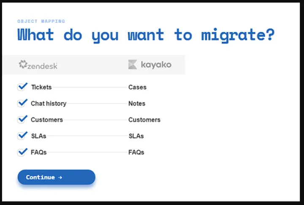
Task: Click the Kayako-side SLAs label
Action: tap(136, 136)
